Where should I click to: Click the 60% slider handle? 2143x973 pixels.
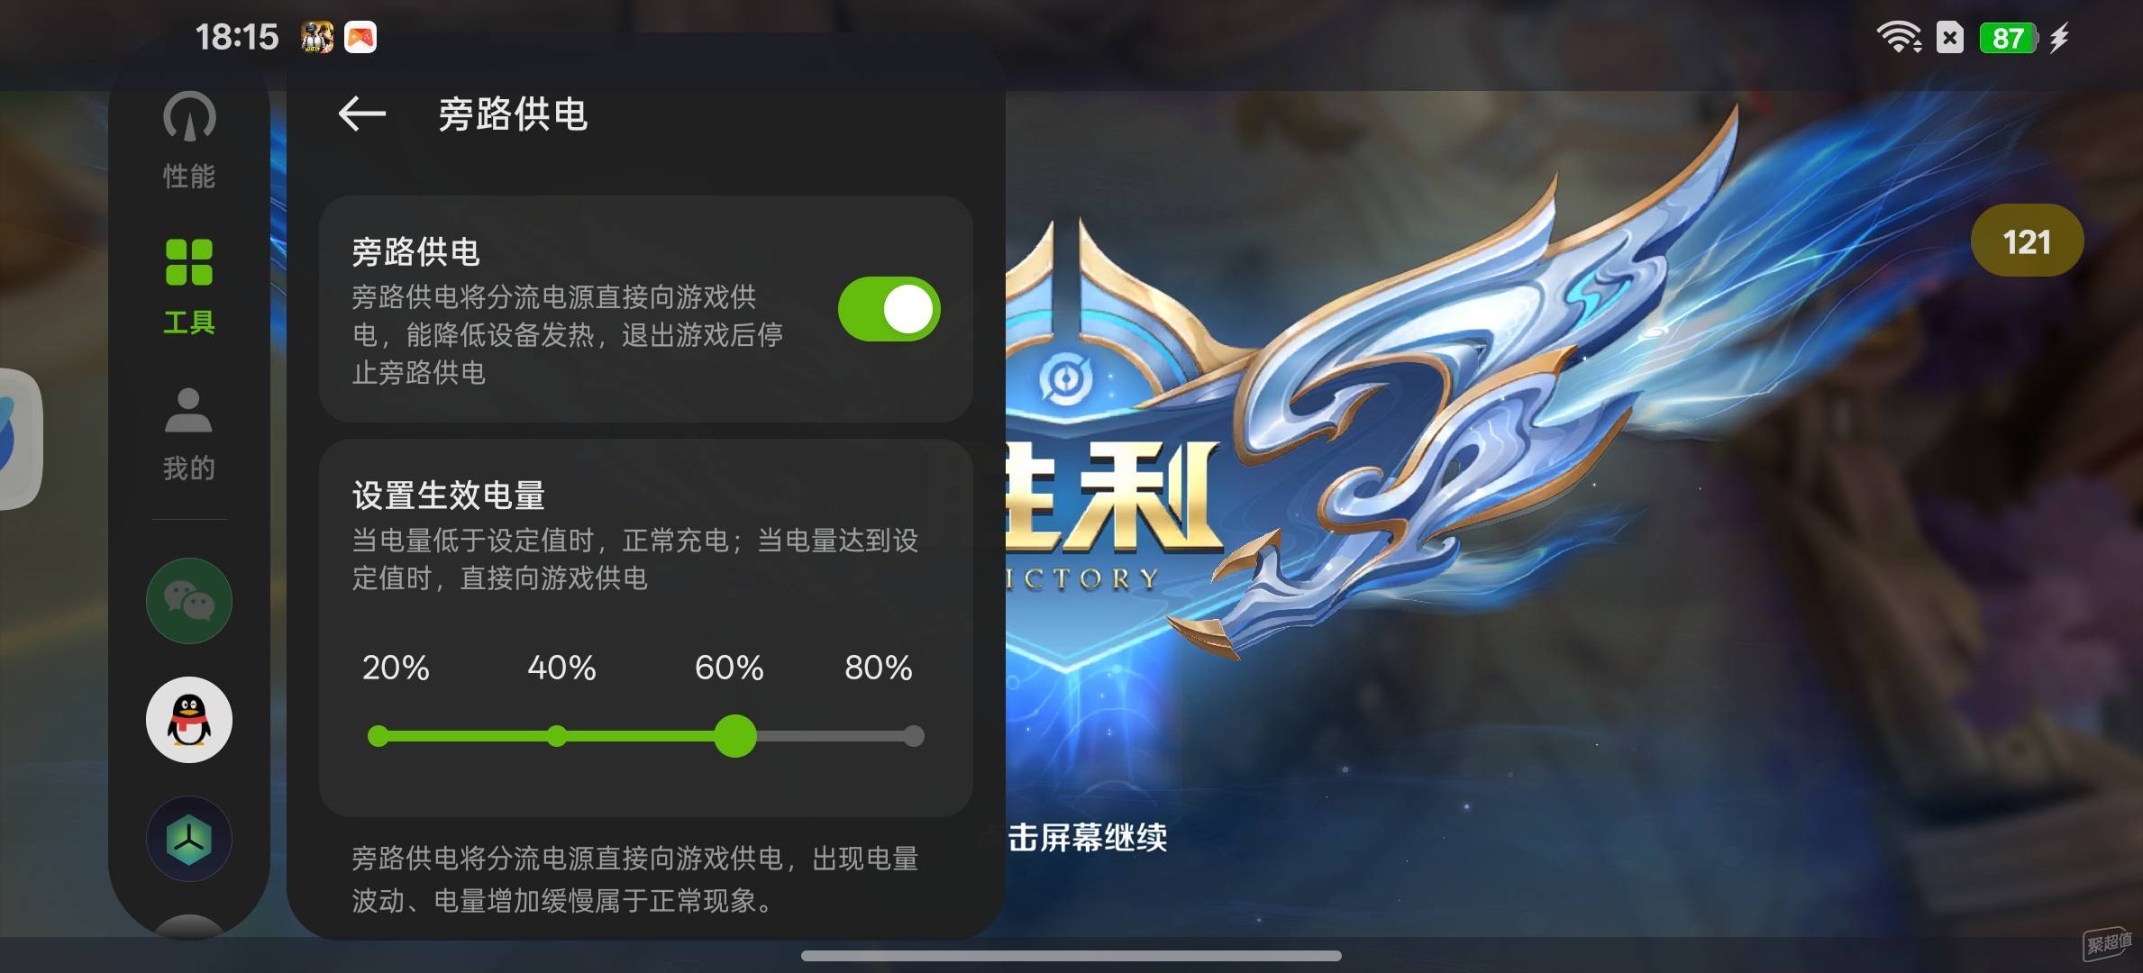pyautogui.click(x=735, y=736)
